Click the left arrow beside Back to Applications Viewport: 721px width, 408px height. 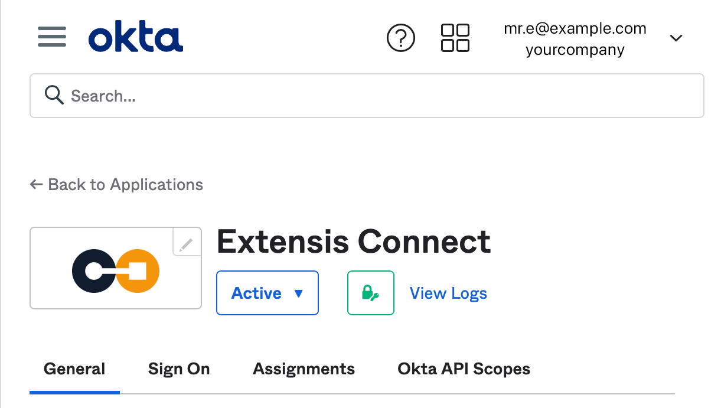(x=37, y=185)
